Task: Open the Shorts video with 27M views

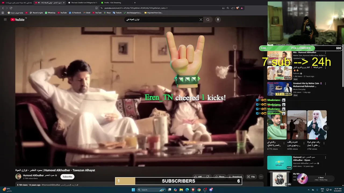Action: tap(317, 125)
